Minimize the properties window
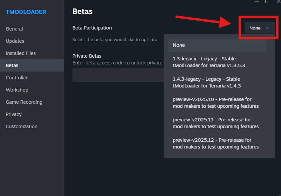 click(257, 2)
